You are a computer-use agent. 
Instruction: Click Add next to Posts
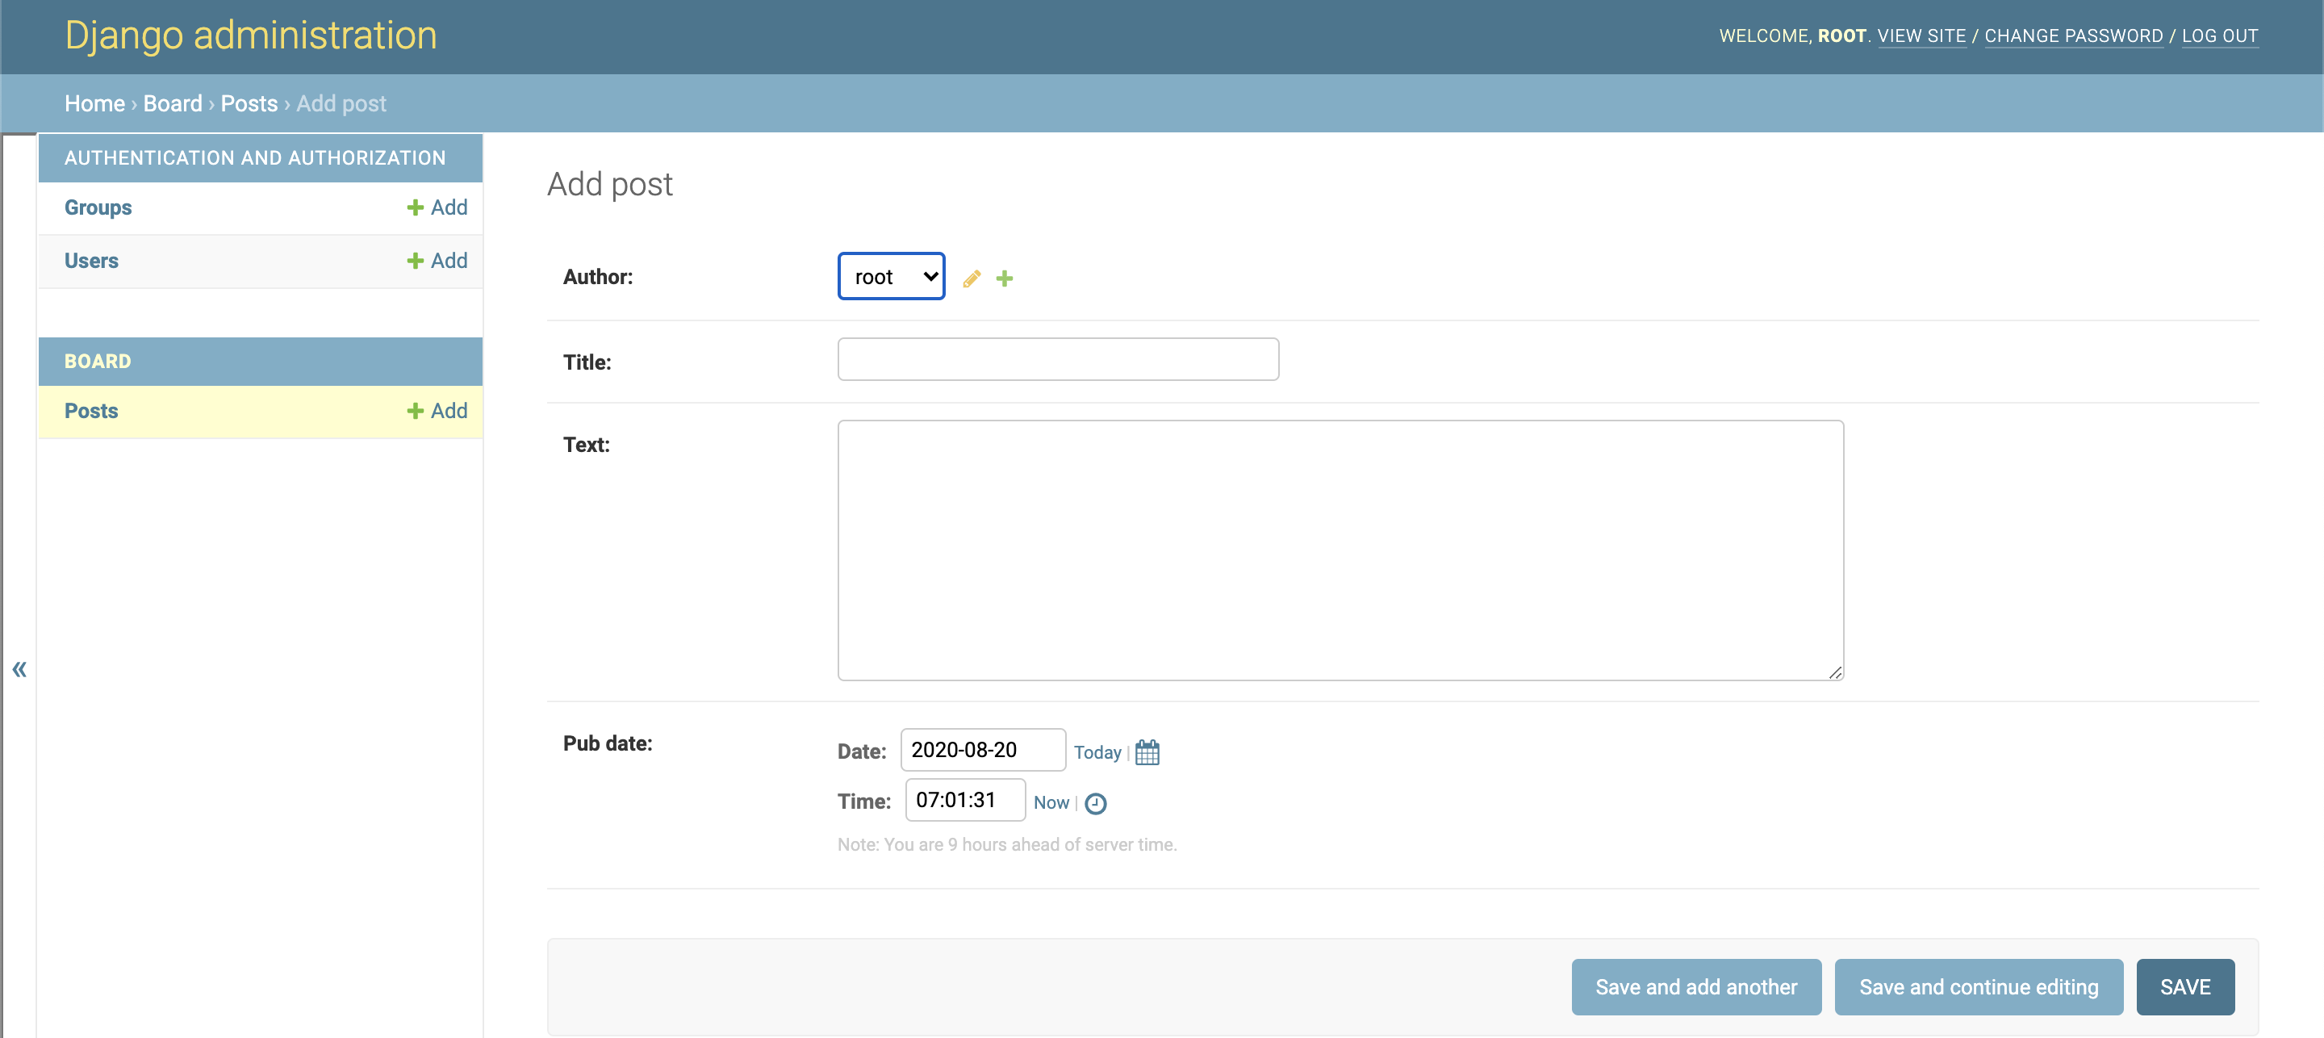point(437,411)
